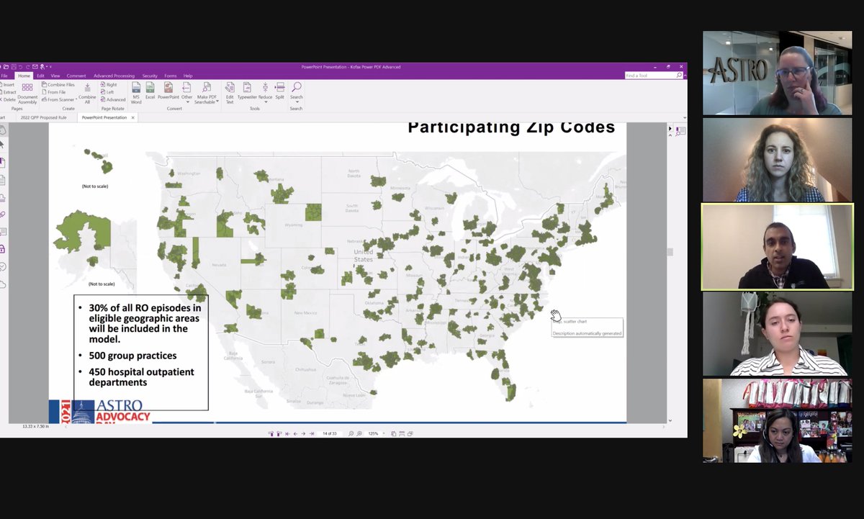The image size is (864, 519).
Task: Select the participant with headset video tile
Action: click(777, 420)
